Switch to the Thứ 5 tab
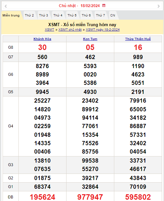 tap(72, 15)
